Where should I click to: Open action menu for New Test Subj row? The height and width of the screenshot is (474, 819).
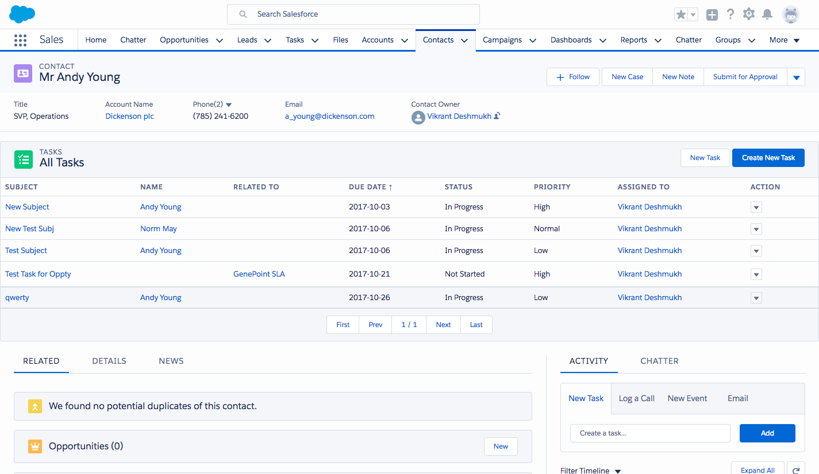pyautogui.click(x=756, y=229)
